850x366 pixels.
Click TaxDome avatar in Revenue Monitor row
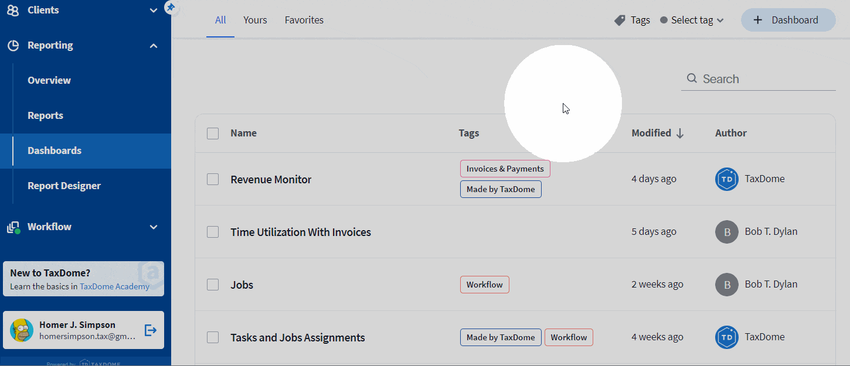click(726, 179)
